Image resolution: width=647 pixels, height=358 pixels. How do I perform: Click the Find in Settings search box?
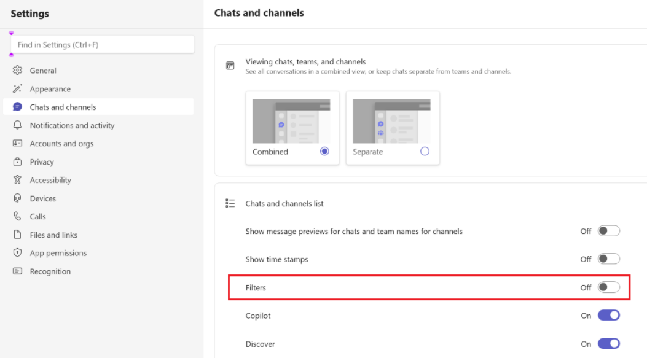click(x=103, y=45)
